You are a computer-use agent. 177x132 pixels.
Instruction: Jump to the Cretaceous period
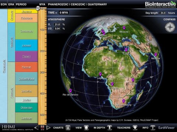click(x=27, y=31)
